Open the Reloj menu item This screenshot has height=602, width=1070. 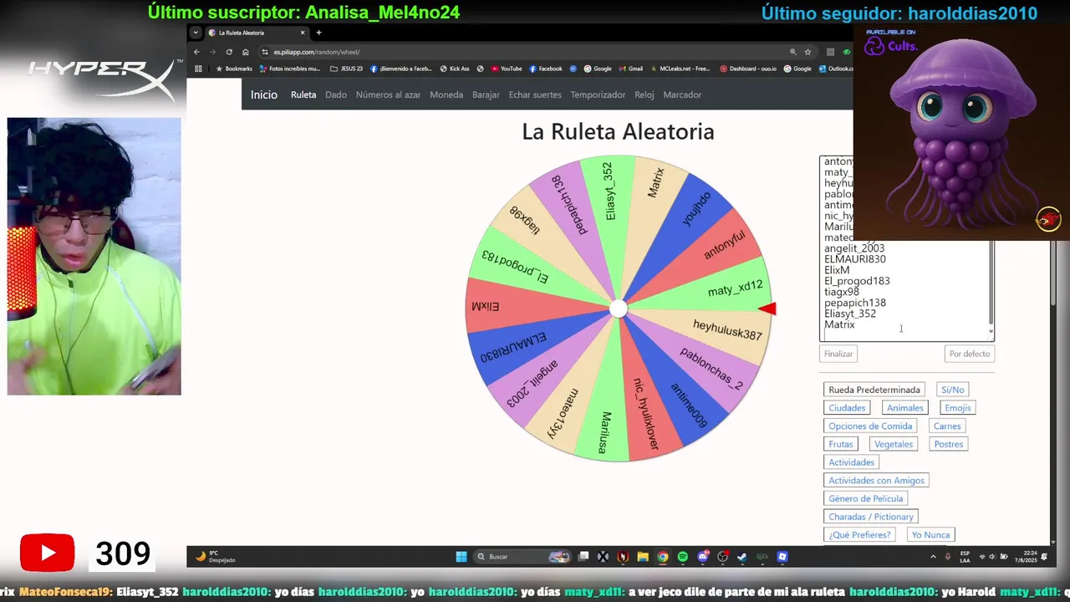point(645,94)
